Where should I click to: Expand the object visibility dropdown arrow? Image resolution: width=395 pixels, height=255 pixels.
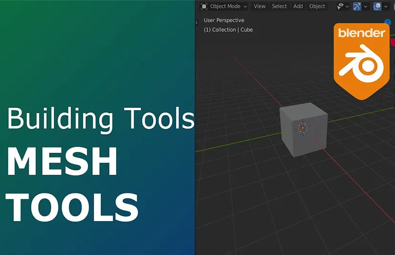click(x=347, y=7)
